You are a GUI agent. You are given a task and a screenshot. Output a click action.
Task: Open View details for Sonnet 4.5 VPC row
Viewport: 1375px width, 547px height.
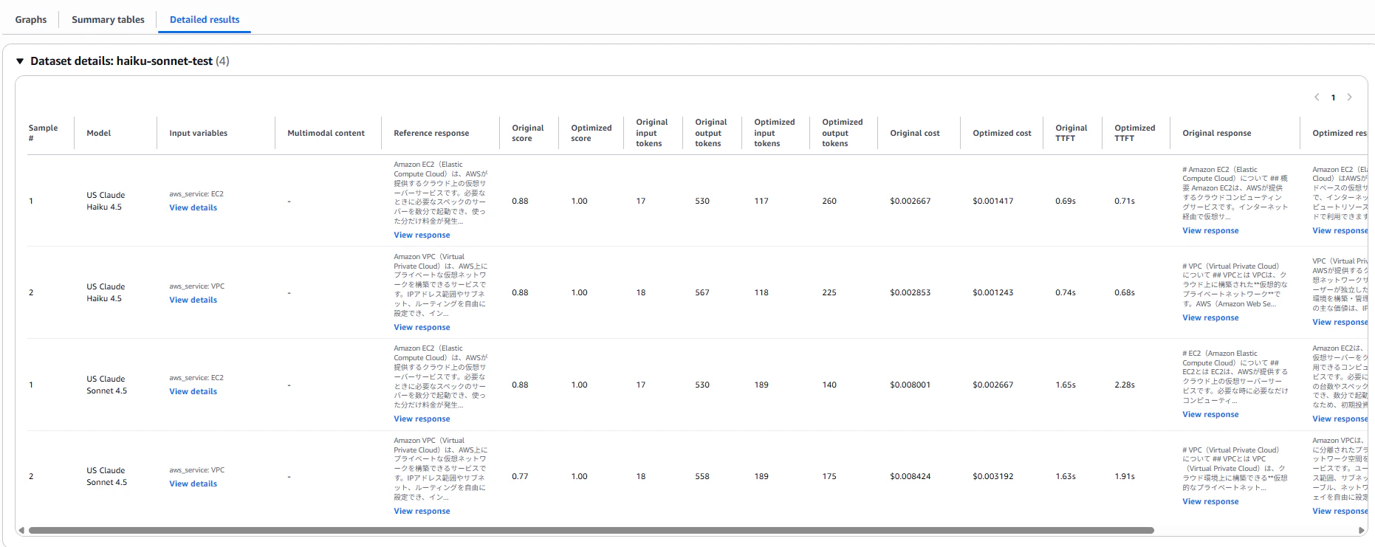coord(193,484)
